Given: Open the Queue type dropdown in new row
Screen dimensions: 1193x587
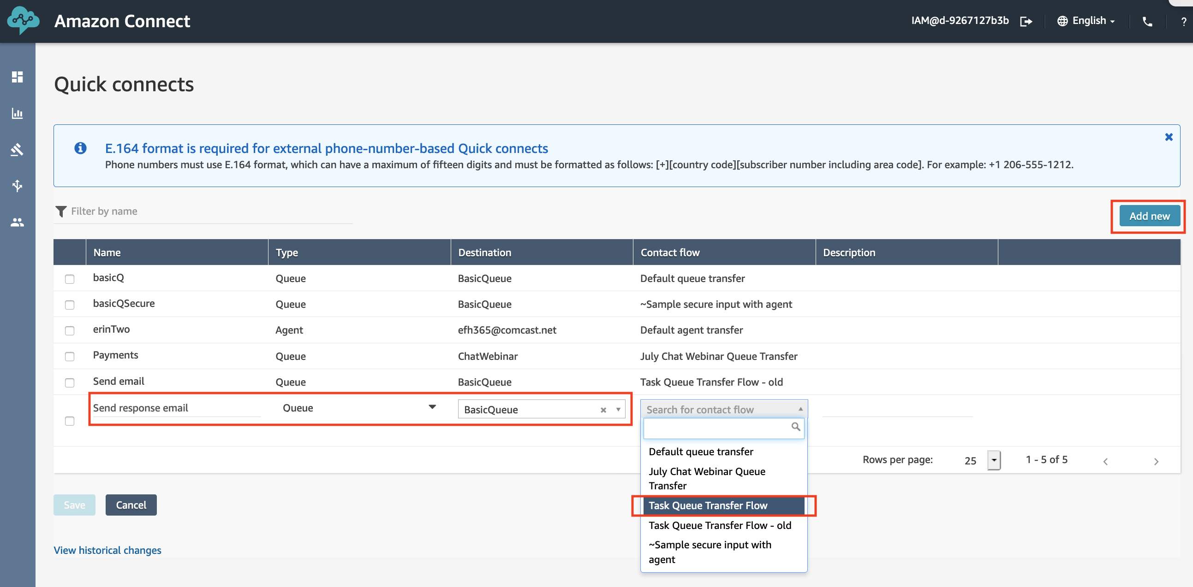Looking at the screenshot, I should pos(359,407).
